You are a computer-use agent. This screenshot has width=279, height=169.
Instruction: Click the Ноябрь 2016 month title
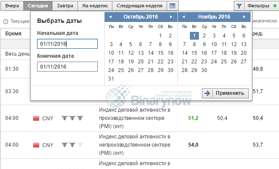214,17
